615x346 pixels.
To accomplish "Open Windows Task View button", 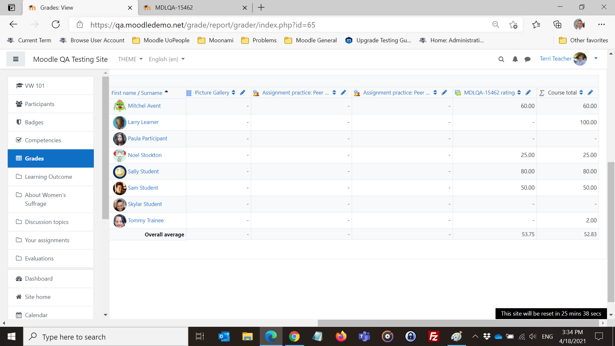I will coord(200,336).
